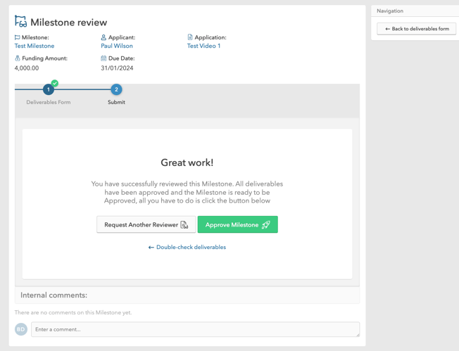Screen dimensions: 459x351
Task: Switch to the Submit step label
Action: 116,103
